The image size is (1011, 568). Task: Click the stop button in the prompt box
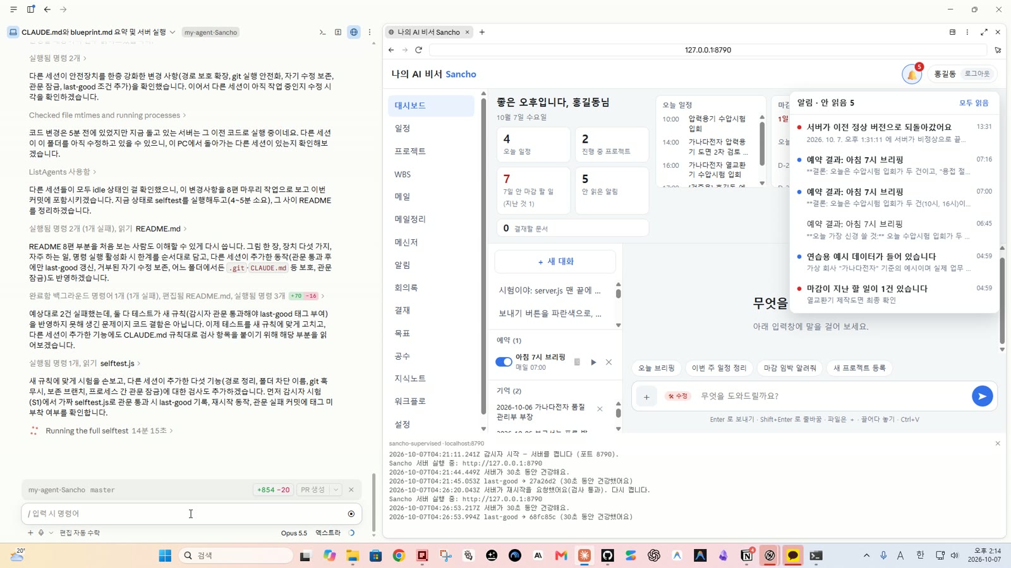click(x=351, y=514)
